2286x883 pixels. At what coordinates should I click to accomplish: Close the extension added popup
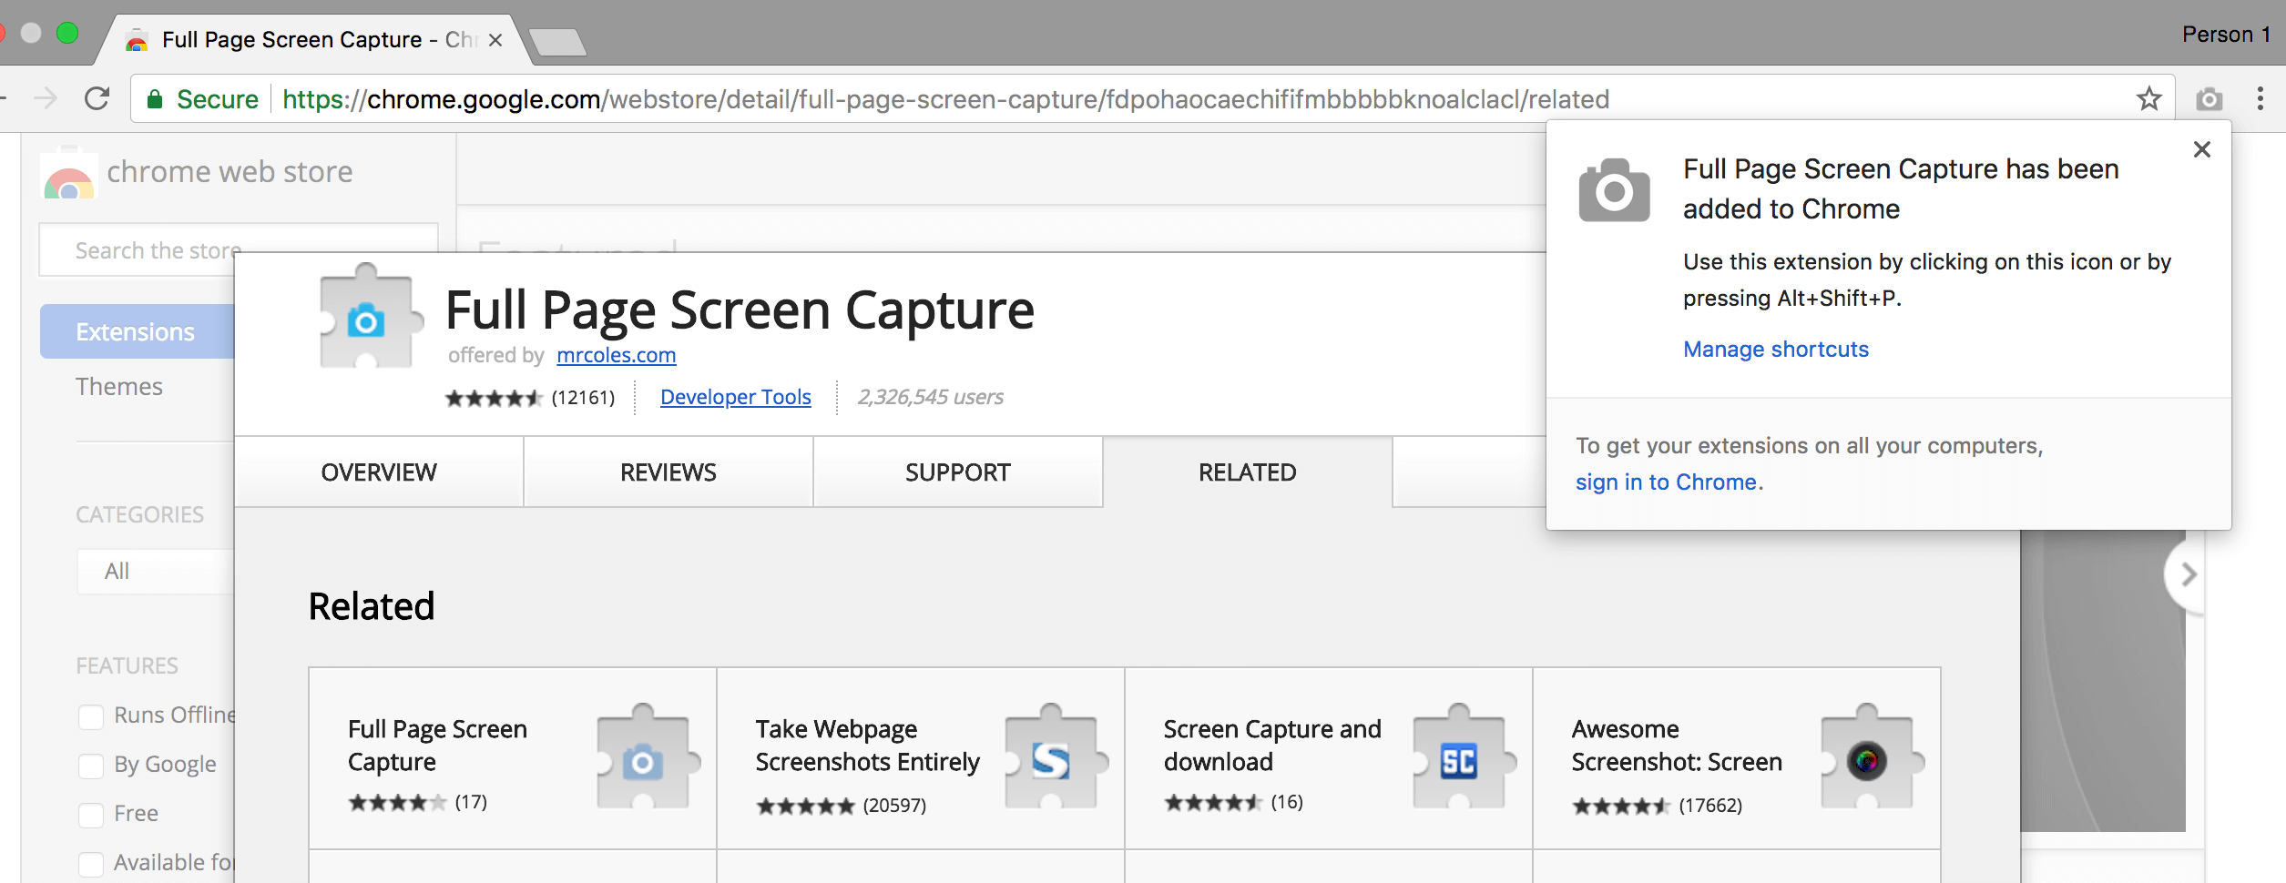tap(2202, 149)
